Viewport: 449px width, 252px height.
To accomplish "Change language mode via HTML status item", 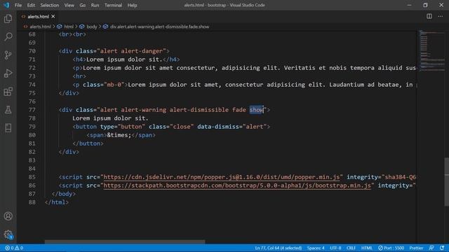I will (x=366, y=248).
